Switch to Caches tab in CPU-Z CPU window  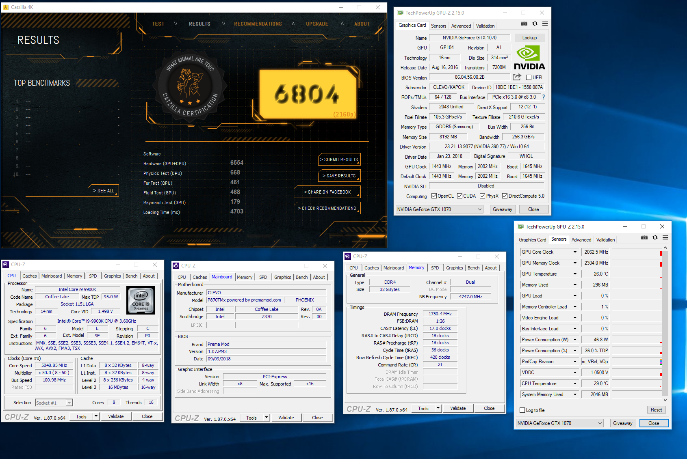(30, 276)
